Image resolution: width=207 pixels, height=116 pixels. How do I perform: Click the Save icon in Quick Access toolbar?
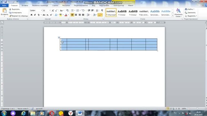coord(5,2)
